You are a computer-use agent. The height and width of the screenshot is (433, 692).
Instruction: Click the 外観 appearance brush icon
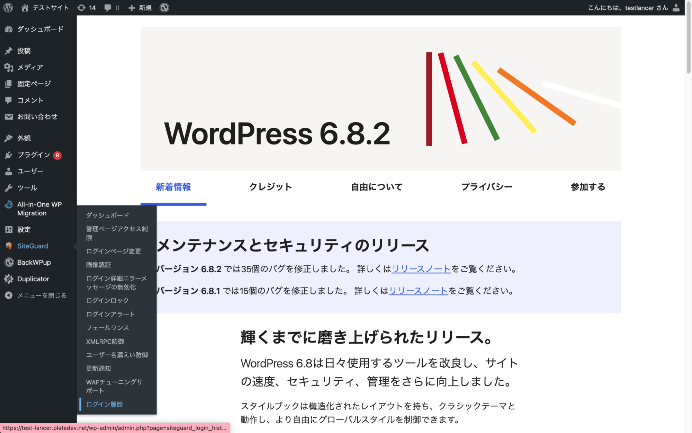point(8,138)
